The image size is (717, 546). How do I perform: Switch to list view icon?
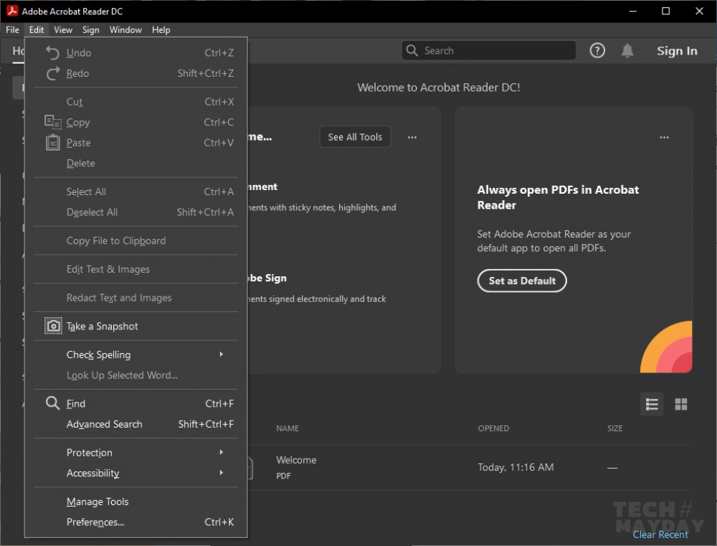coord(652,404)
